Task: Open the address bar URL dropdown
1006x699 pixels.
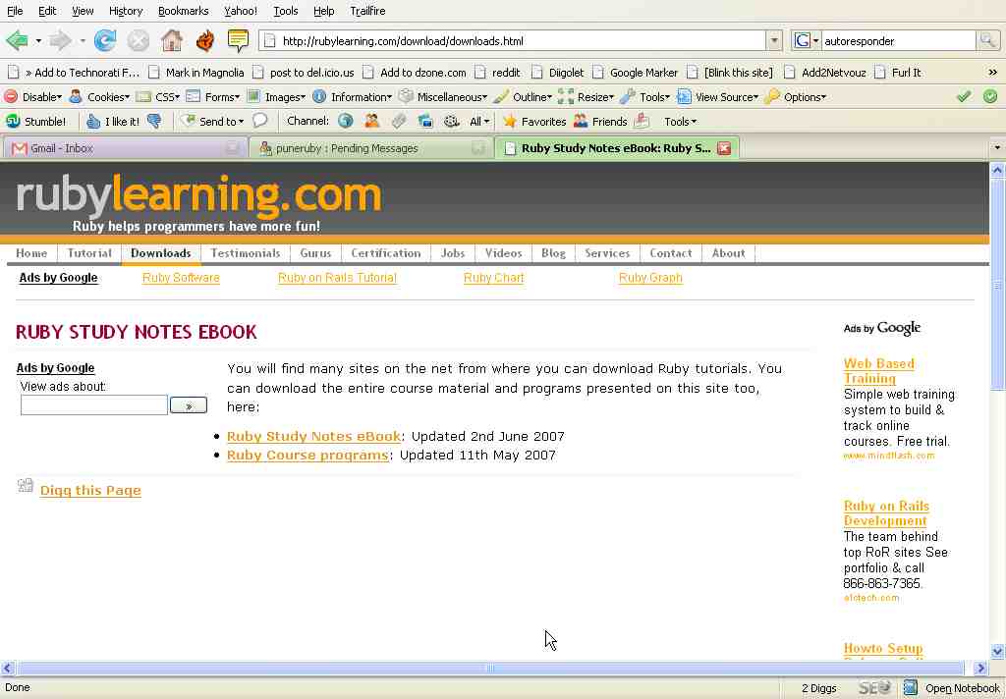Action: click(x=774, y=41)
